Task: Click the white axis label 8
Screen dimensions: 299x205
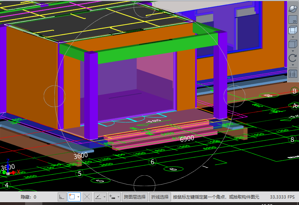Action: tap(292, 140)
